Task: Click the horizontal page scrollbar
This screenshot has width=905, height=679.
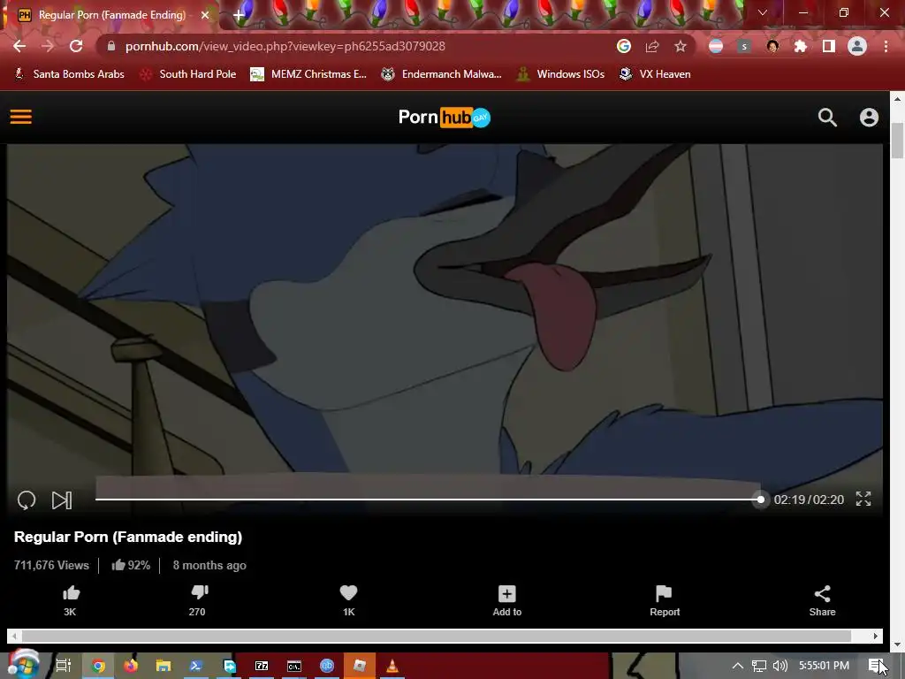Action: 437,636
